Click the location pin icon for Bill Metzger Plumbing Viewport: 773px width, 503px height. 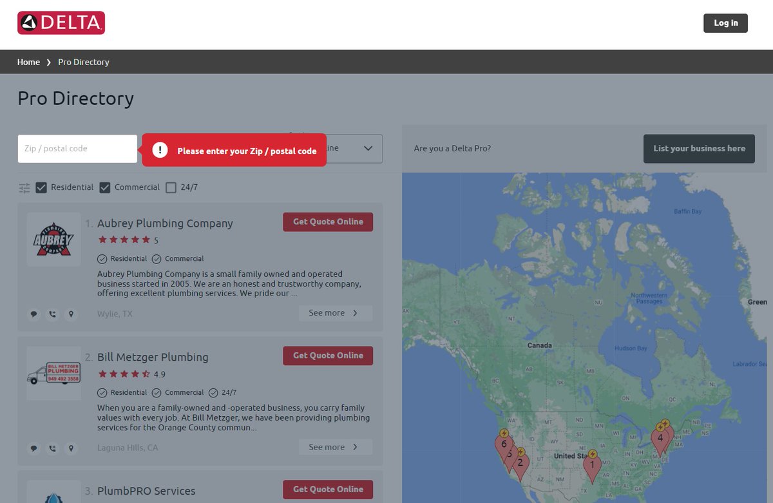pos(71,448)
